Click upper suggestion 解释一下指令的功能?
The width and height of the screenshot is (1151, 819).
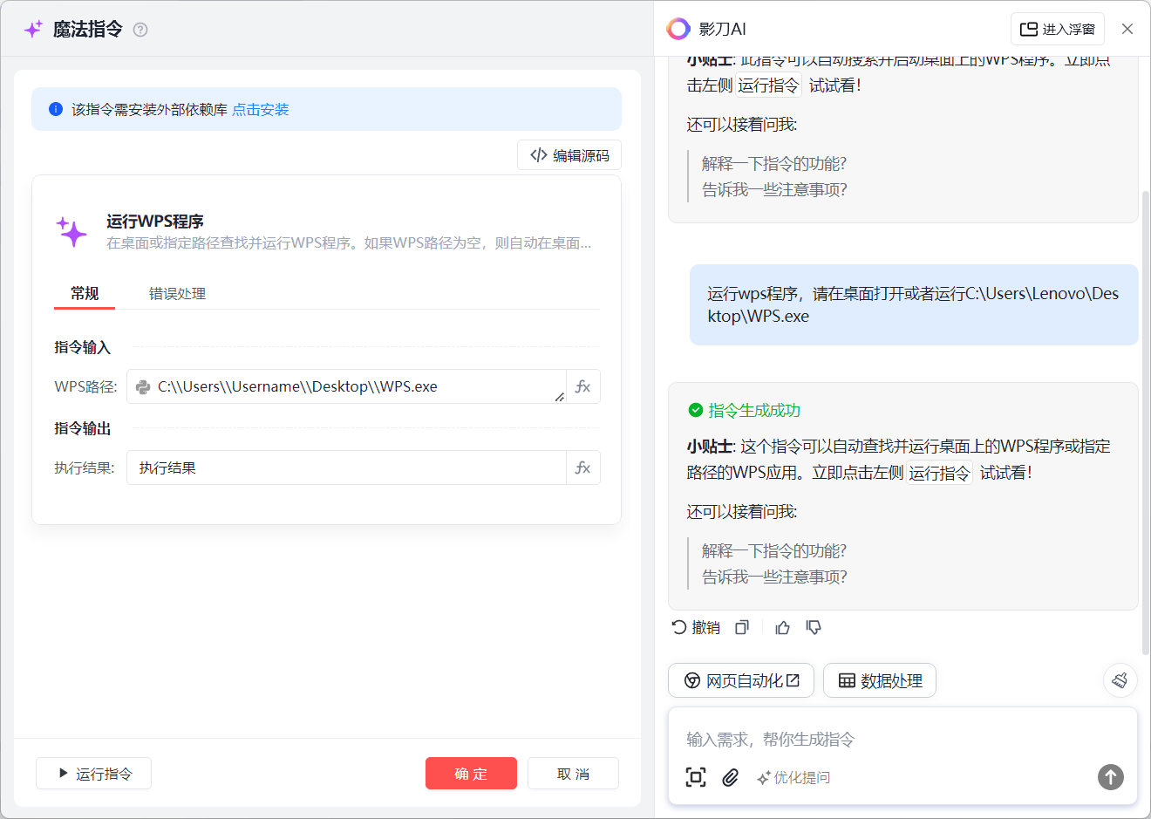[774, 163]
